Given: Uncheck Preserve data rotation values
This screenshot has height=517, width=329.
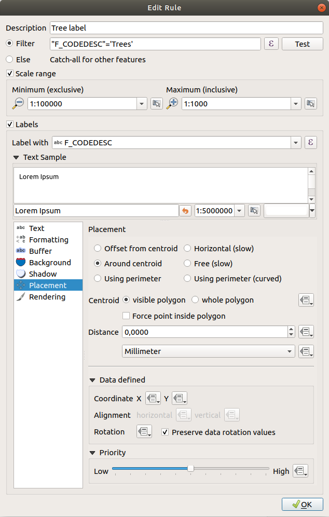Looking at the screenshot, I should [x=164, y=432].
